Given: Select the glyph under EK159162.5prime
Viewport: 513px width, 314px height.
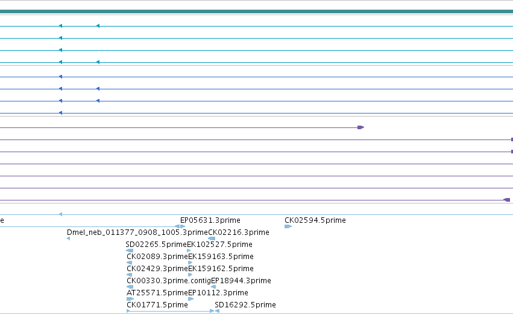Looking at the screenshot, I should tap(190, 275).
